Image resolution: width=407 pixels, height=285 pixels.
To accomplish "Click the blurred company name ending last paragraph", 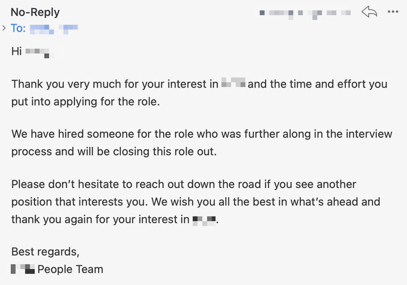I will click(204, 221).
